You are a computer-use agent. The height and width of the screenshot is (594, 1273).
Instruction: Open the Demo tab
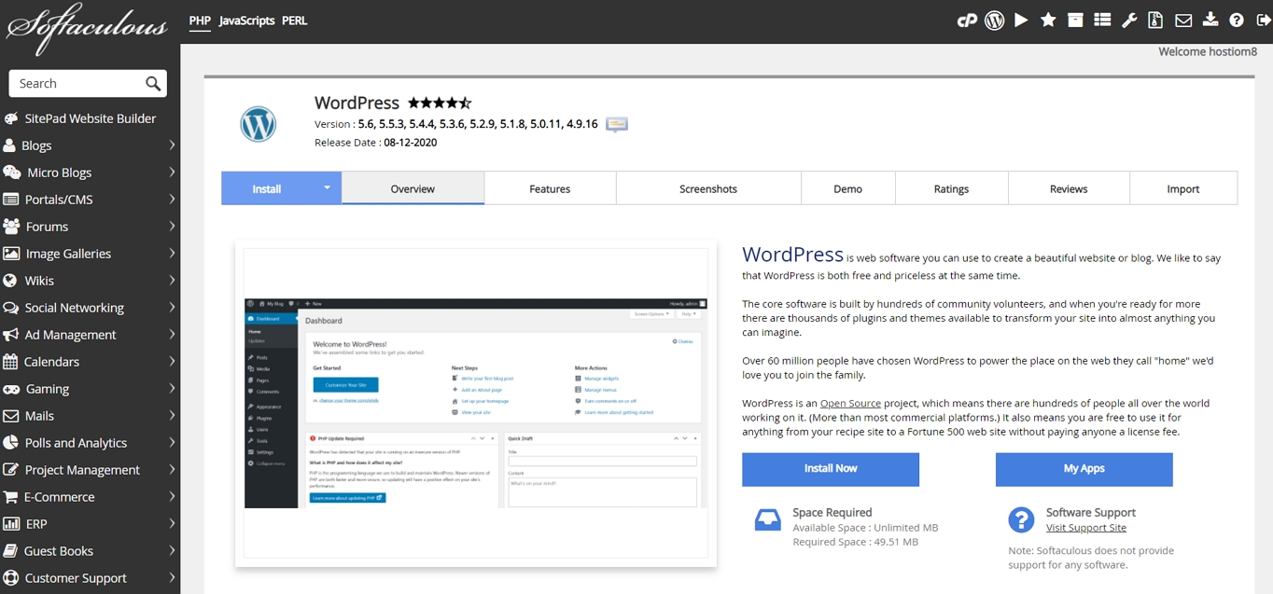(847, 188)
